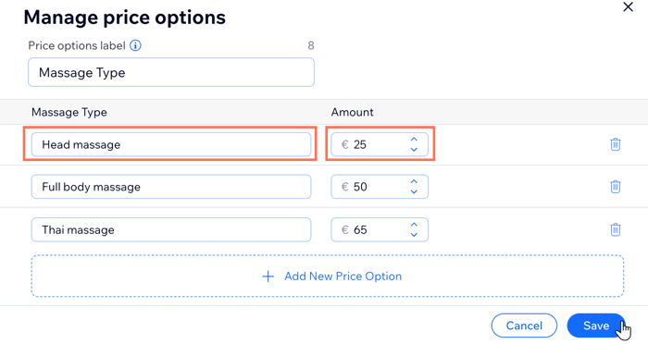Increase the Full body massage amount
The image size is (648, 344).
click(x=414, y=181)
